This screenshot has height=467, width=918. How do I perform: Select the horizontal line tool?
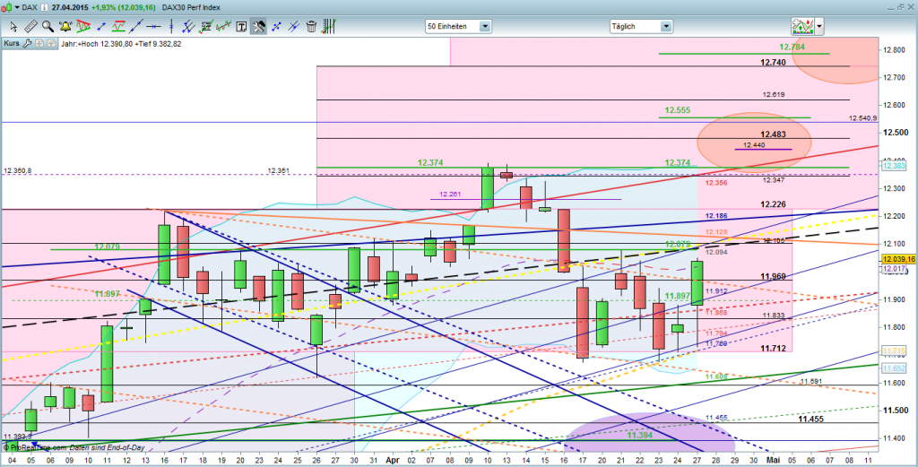153,26
